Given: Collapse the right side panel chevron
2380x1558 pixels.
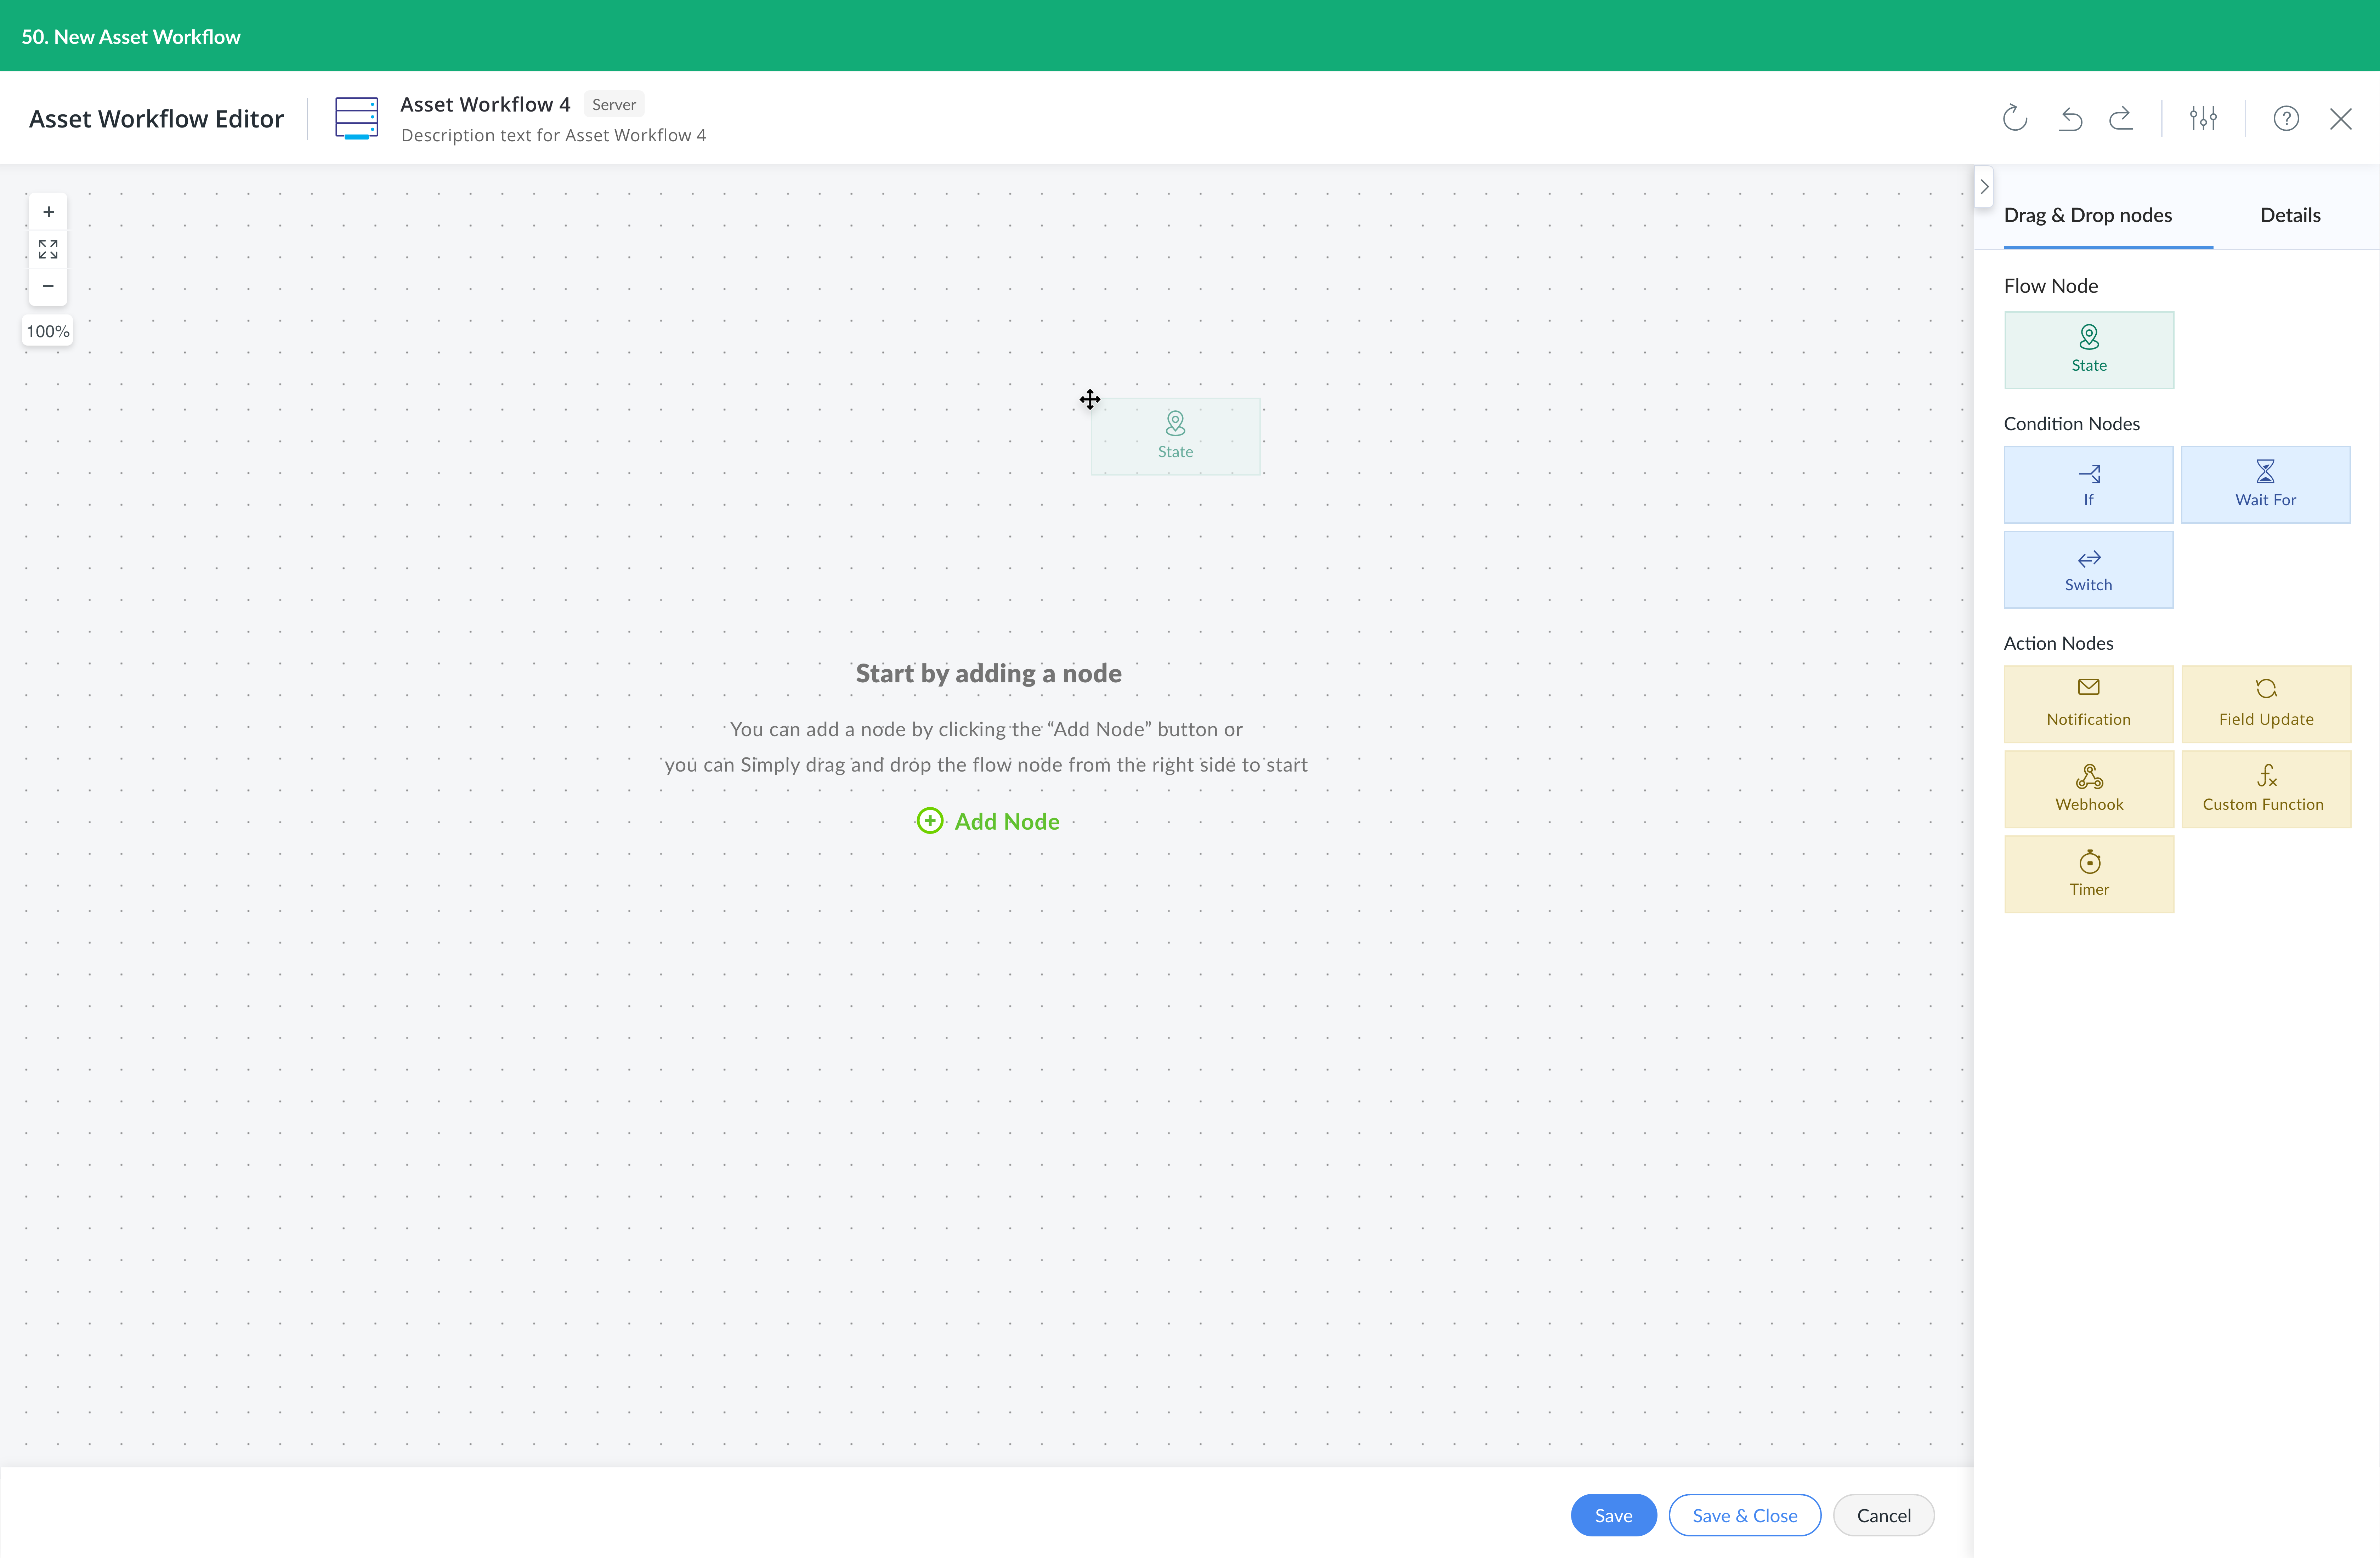Looking at the screenshot, I should click(1984, 187).
